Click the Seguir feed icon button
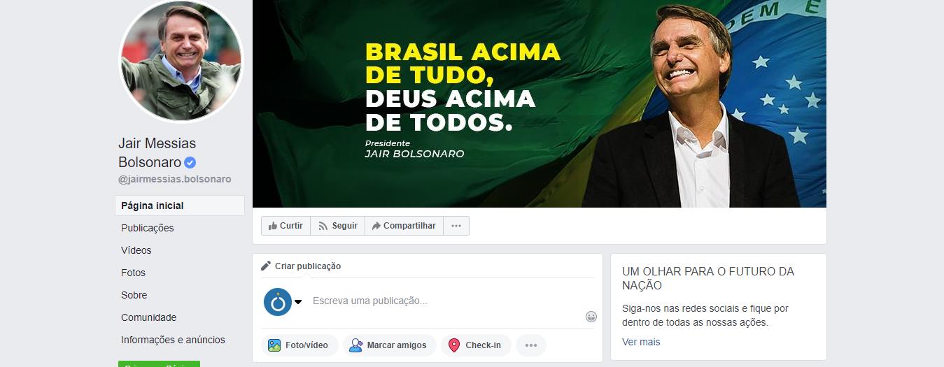Viewport: 944px width, 367px height. coord(337,226)
